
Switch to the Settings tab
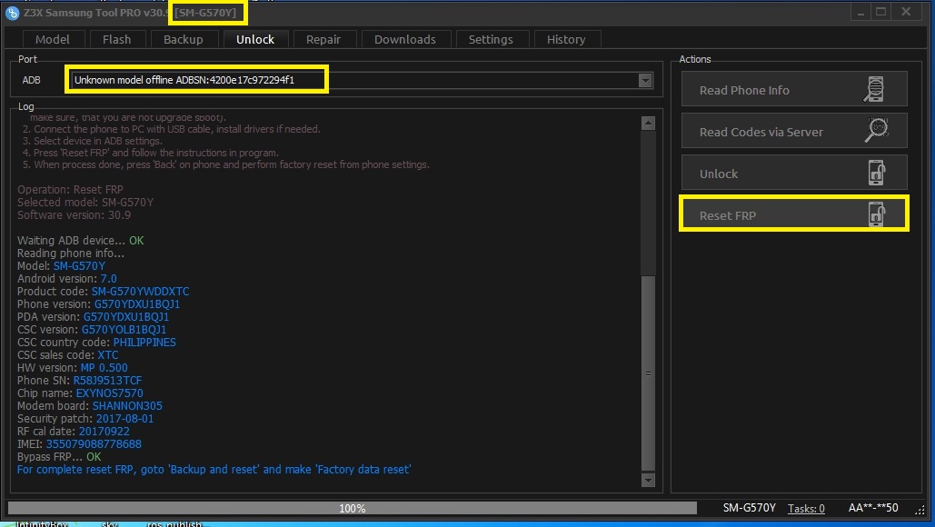pos(491,39)
